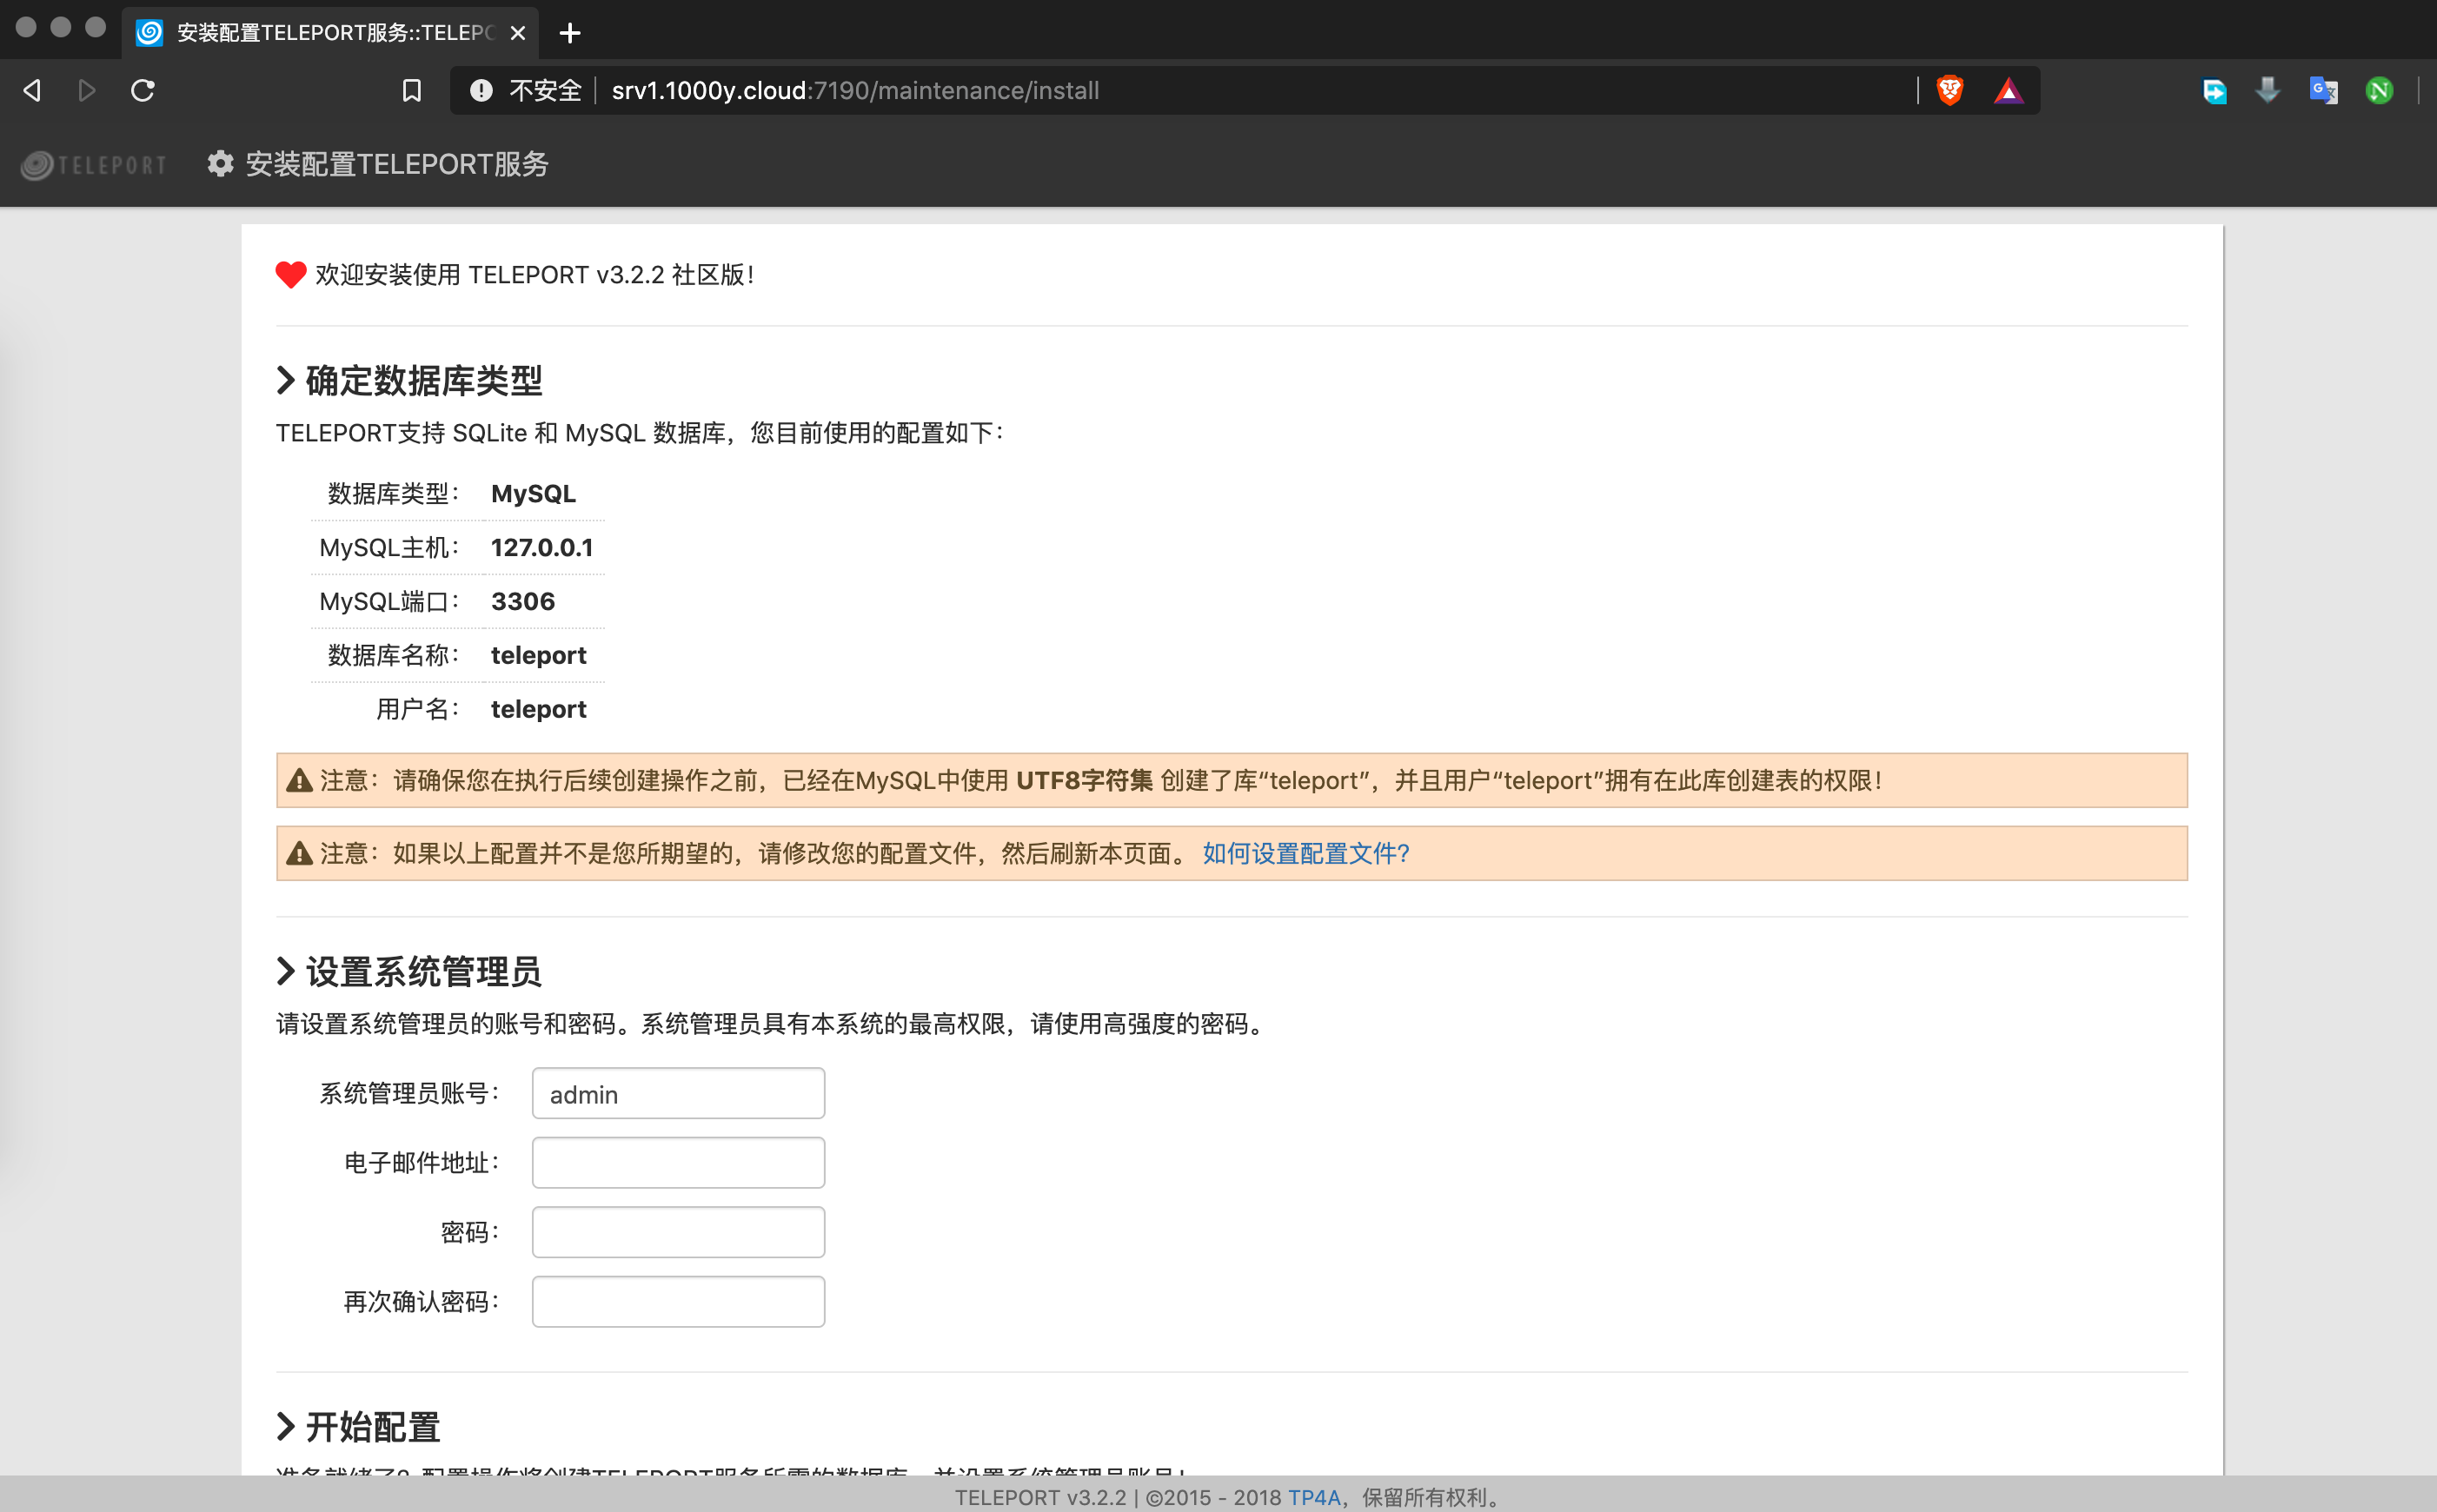
Task: Open a new browser tab
Action: [x=570, y=33]
